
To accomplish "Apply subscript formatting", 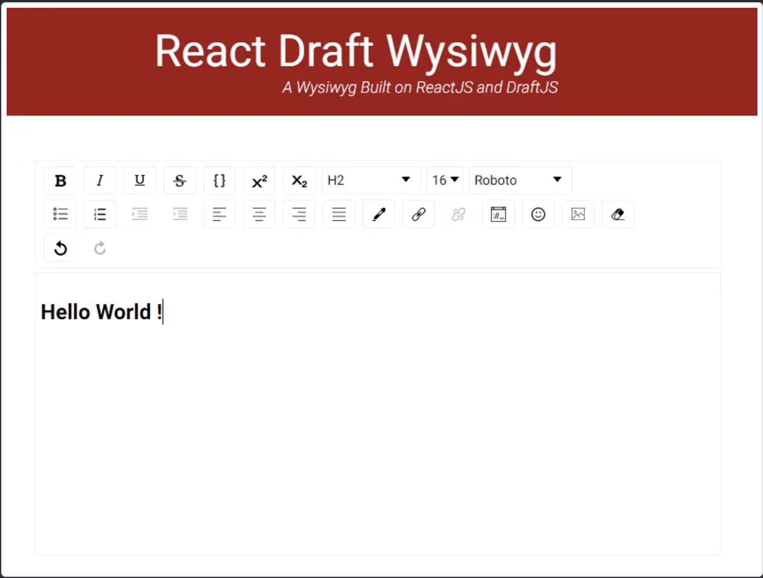I will click(x=299, y=180).
